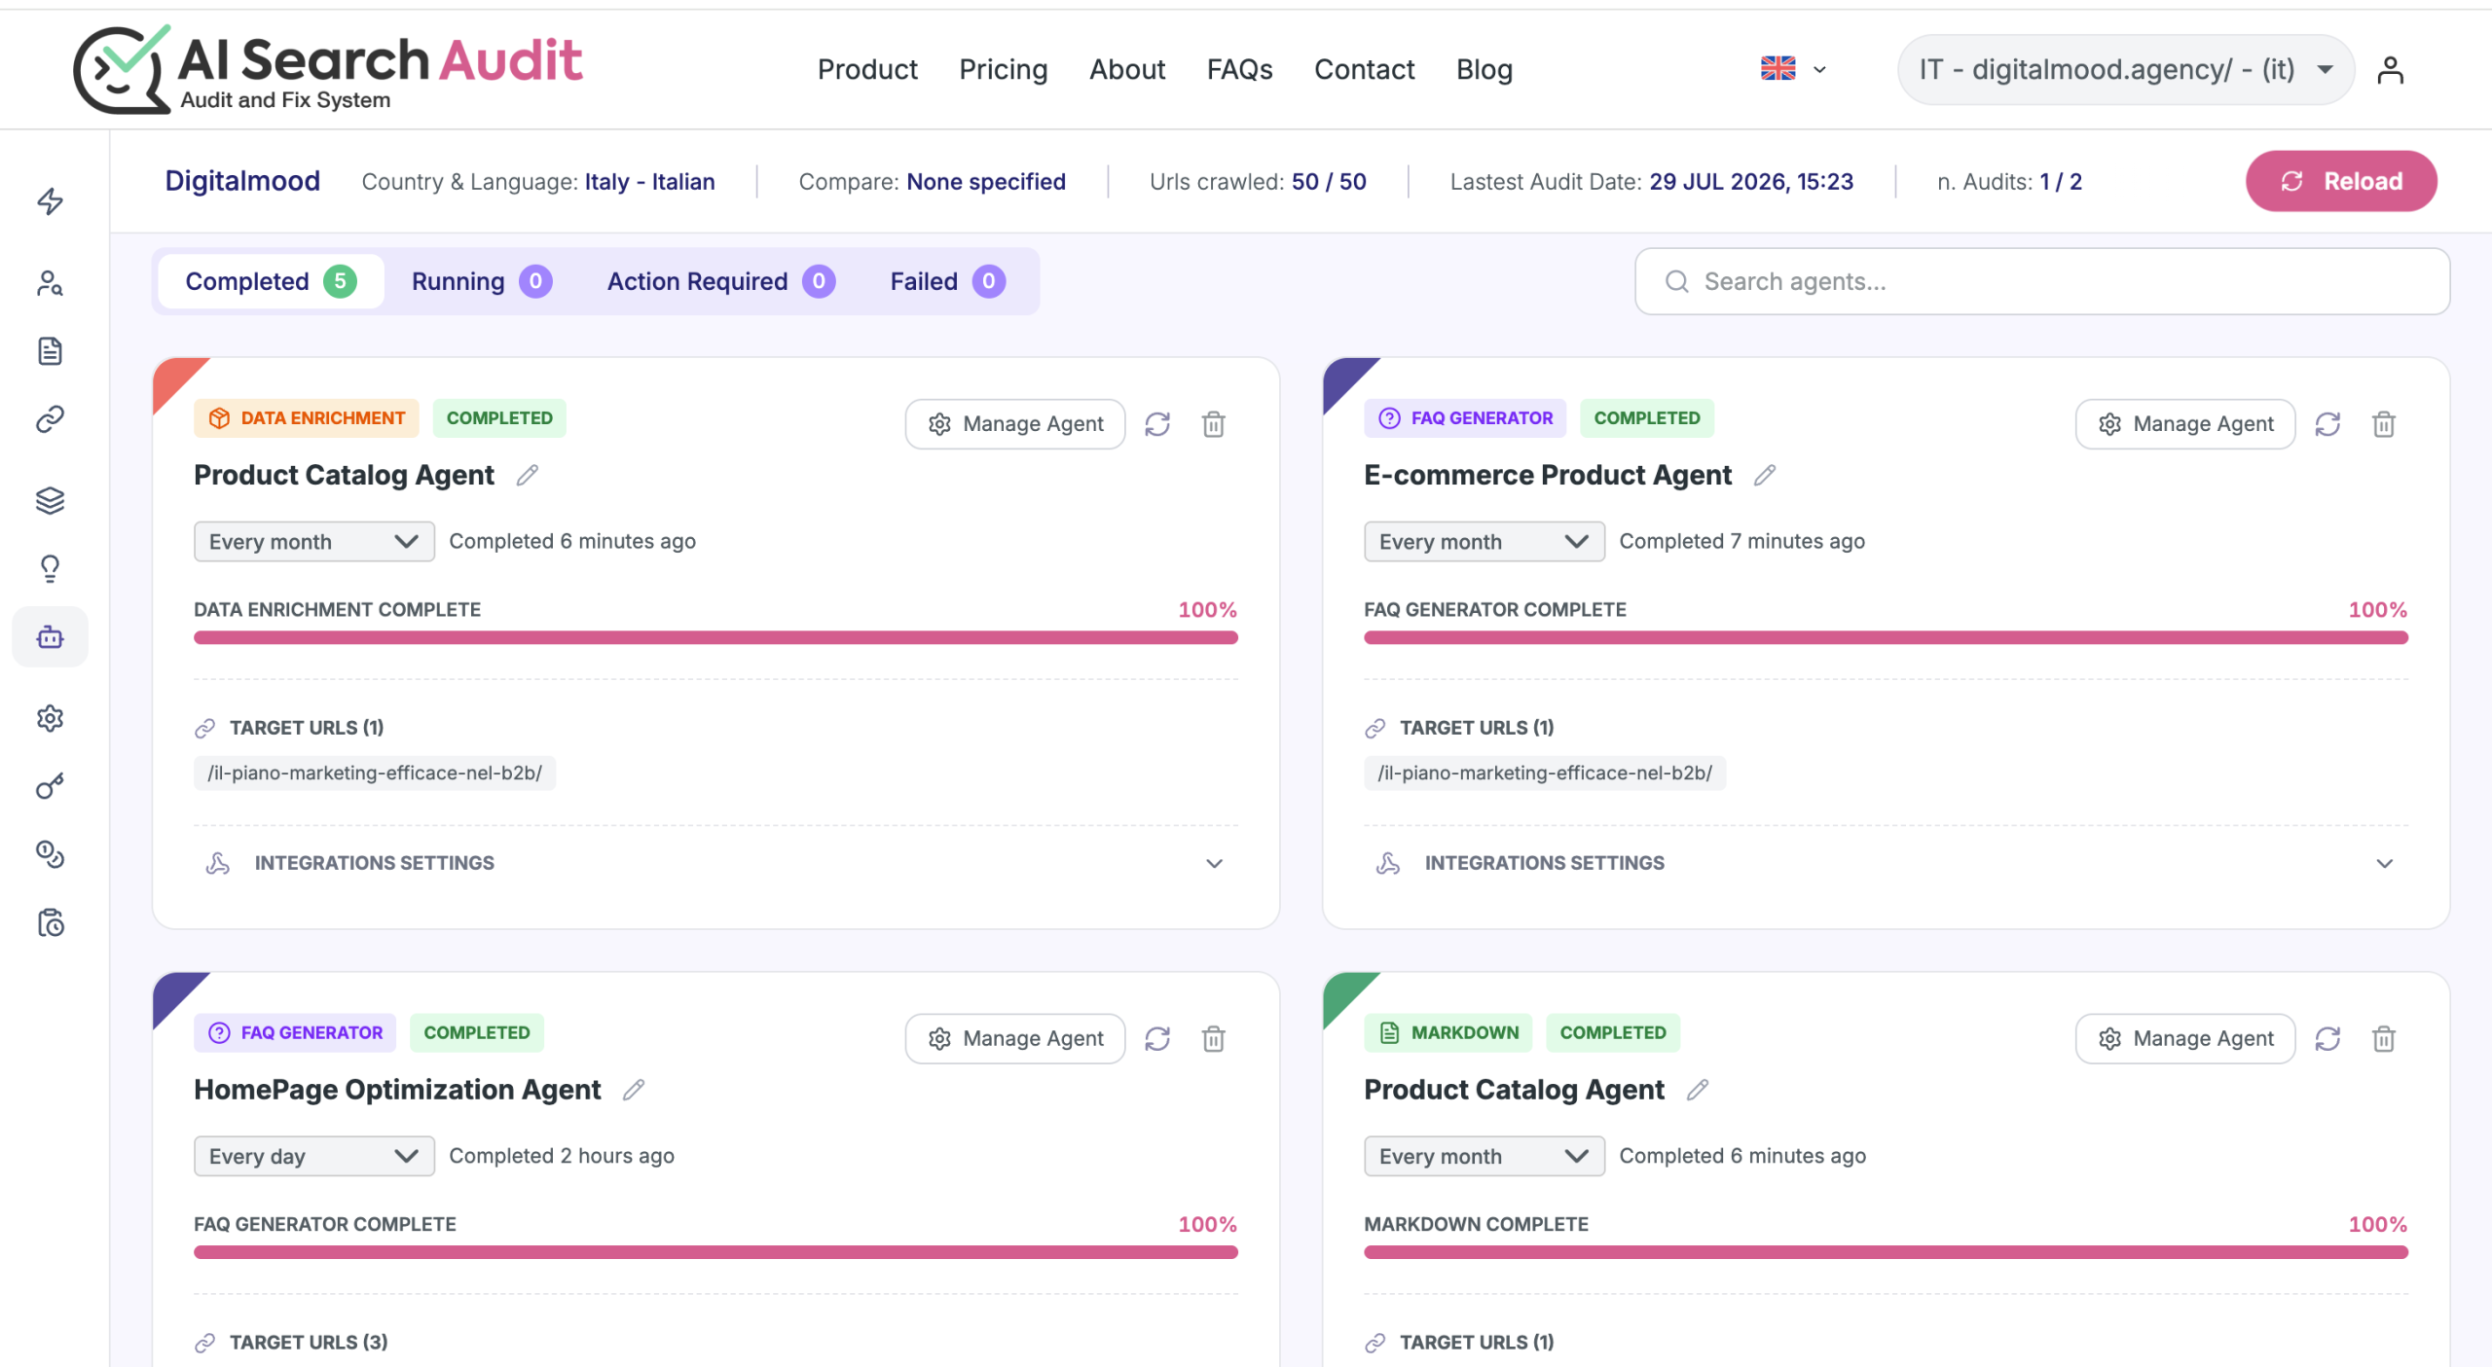The image size is (2492, 1367).
Task: Switch to the Failed tab
Action: tap(947, 281)
